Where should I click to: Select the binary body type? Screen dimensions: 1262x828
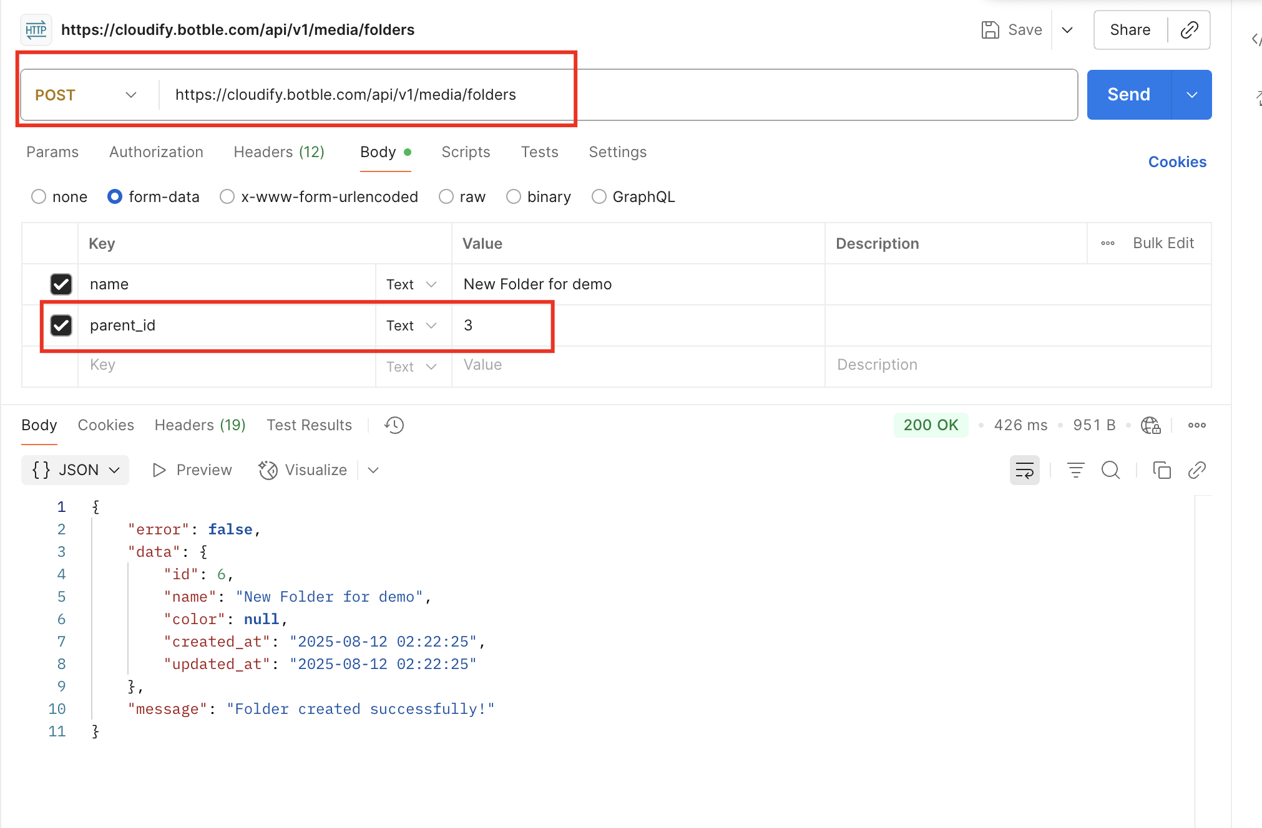(x=513, y=197)
